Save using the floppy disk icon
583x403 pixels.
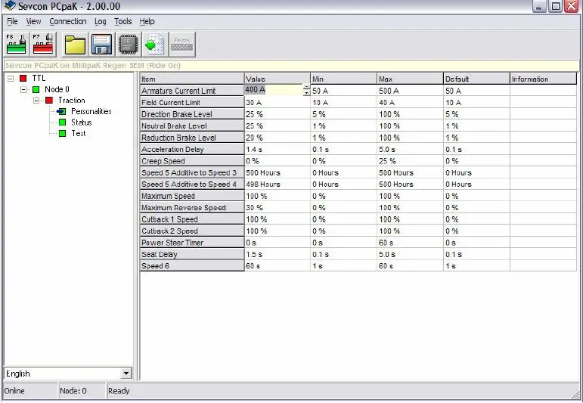click(101, 45)
